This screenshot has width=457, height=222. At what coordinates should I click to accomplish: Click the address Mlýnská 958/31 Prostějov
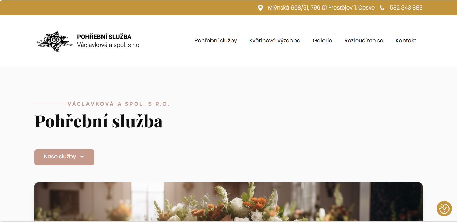coord(321,8)
